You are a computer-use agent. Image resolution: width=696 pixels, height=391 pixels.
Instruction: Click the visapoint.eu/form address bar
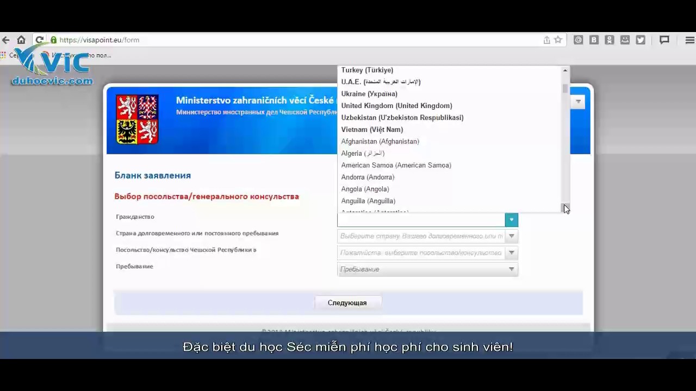(299, 40)
